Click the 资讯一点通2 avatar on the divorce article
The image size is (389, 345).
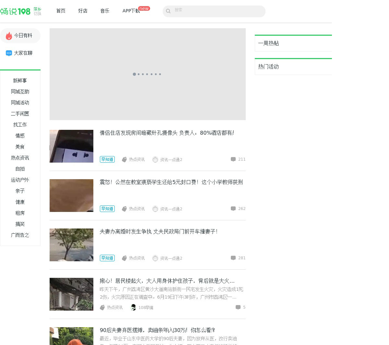click(x=155, y=258)
